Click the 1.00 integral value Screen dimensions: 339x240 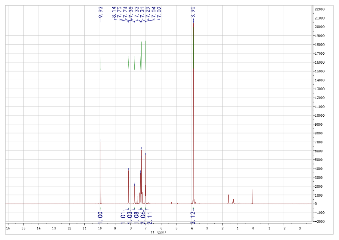pos(101,218)
